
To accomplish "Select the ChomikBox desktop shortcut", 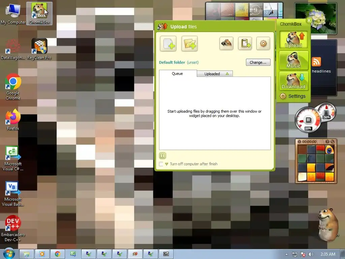I will tap(39, 13).
